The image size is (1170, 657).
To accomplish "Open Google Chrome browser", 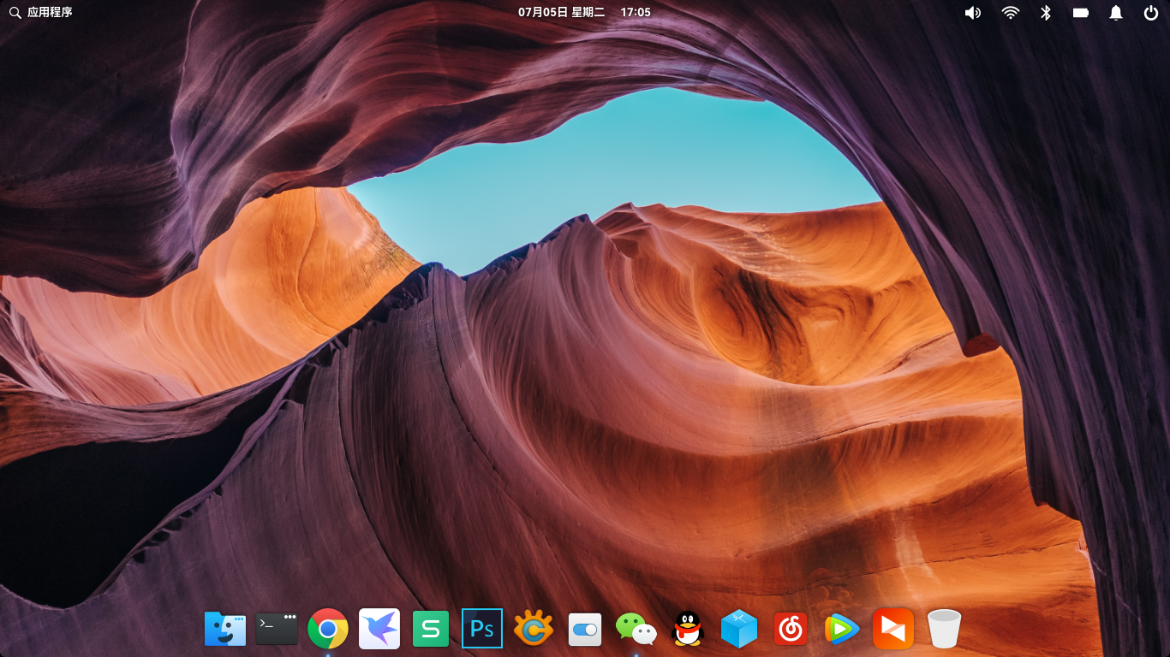I will pos(328,630).
